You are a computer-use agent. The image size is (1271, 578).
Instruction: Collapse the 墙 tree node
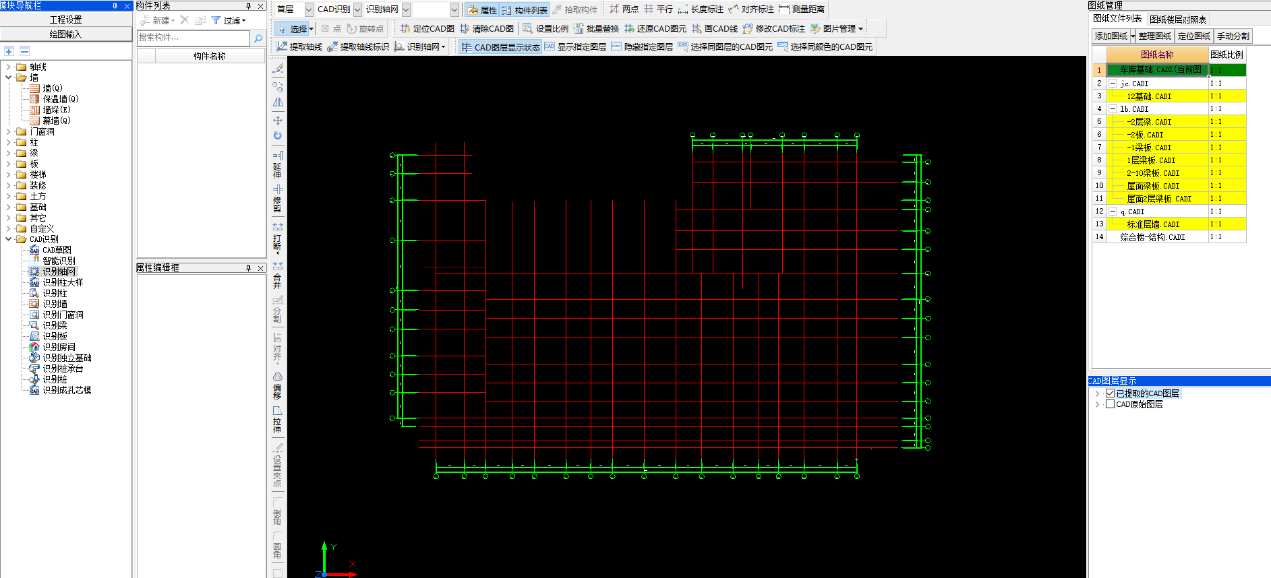click(x=9, y=77)
